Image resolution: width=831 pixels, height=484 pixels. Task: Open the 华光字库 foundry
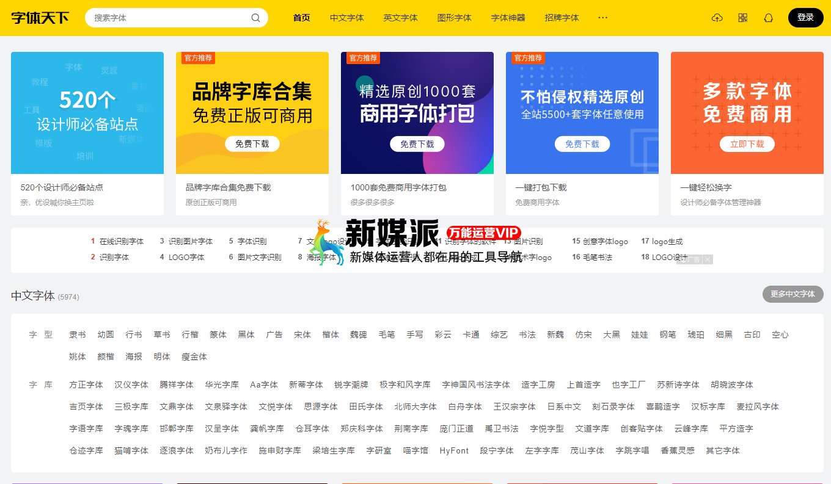click(222, 385)
